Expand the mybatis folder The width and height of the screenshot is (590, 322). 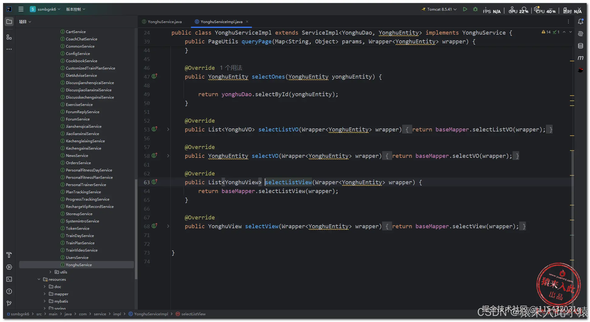tap(45, 301)
